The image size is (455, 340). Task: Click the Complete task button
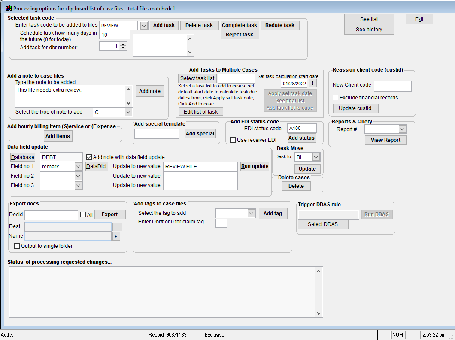click(x=240, y=25)
